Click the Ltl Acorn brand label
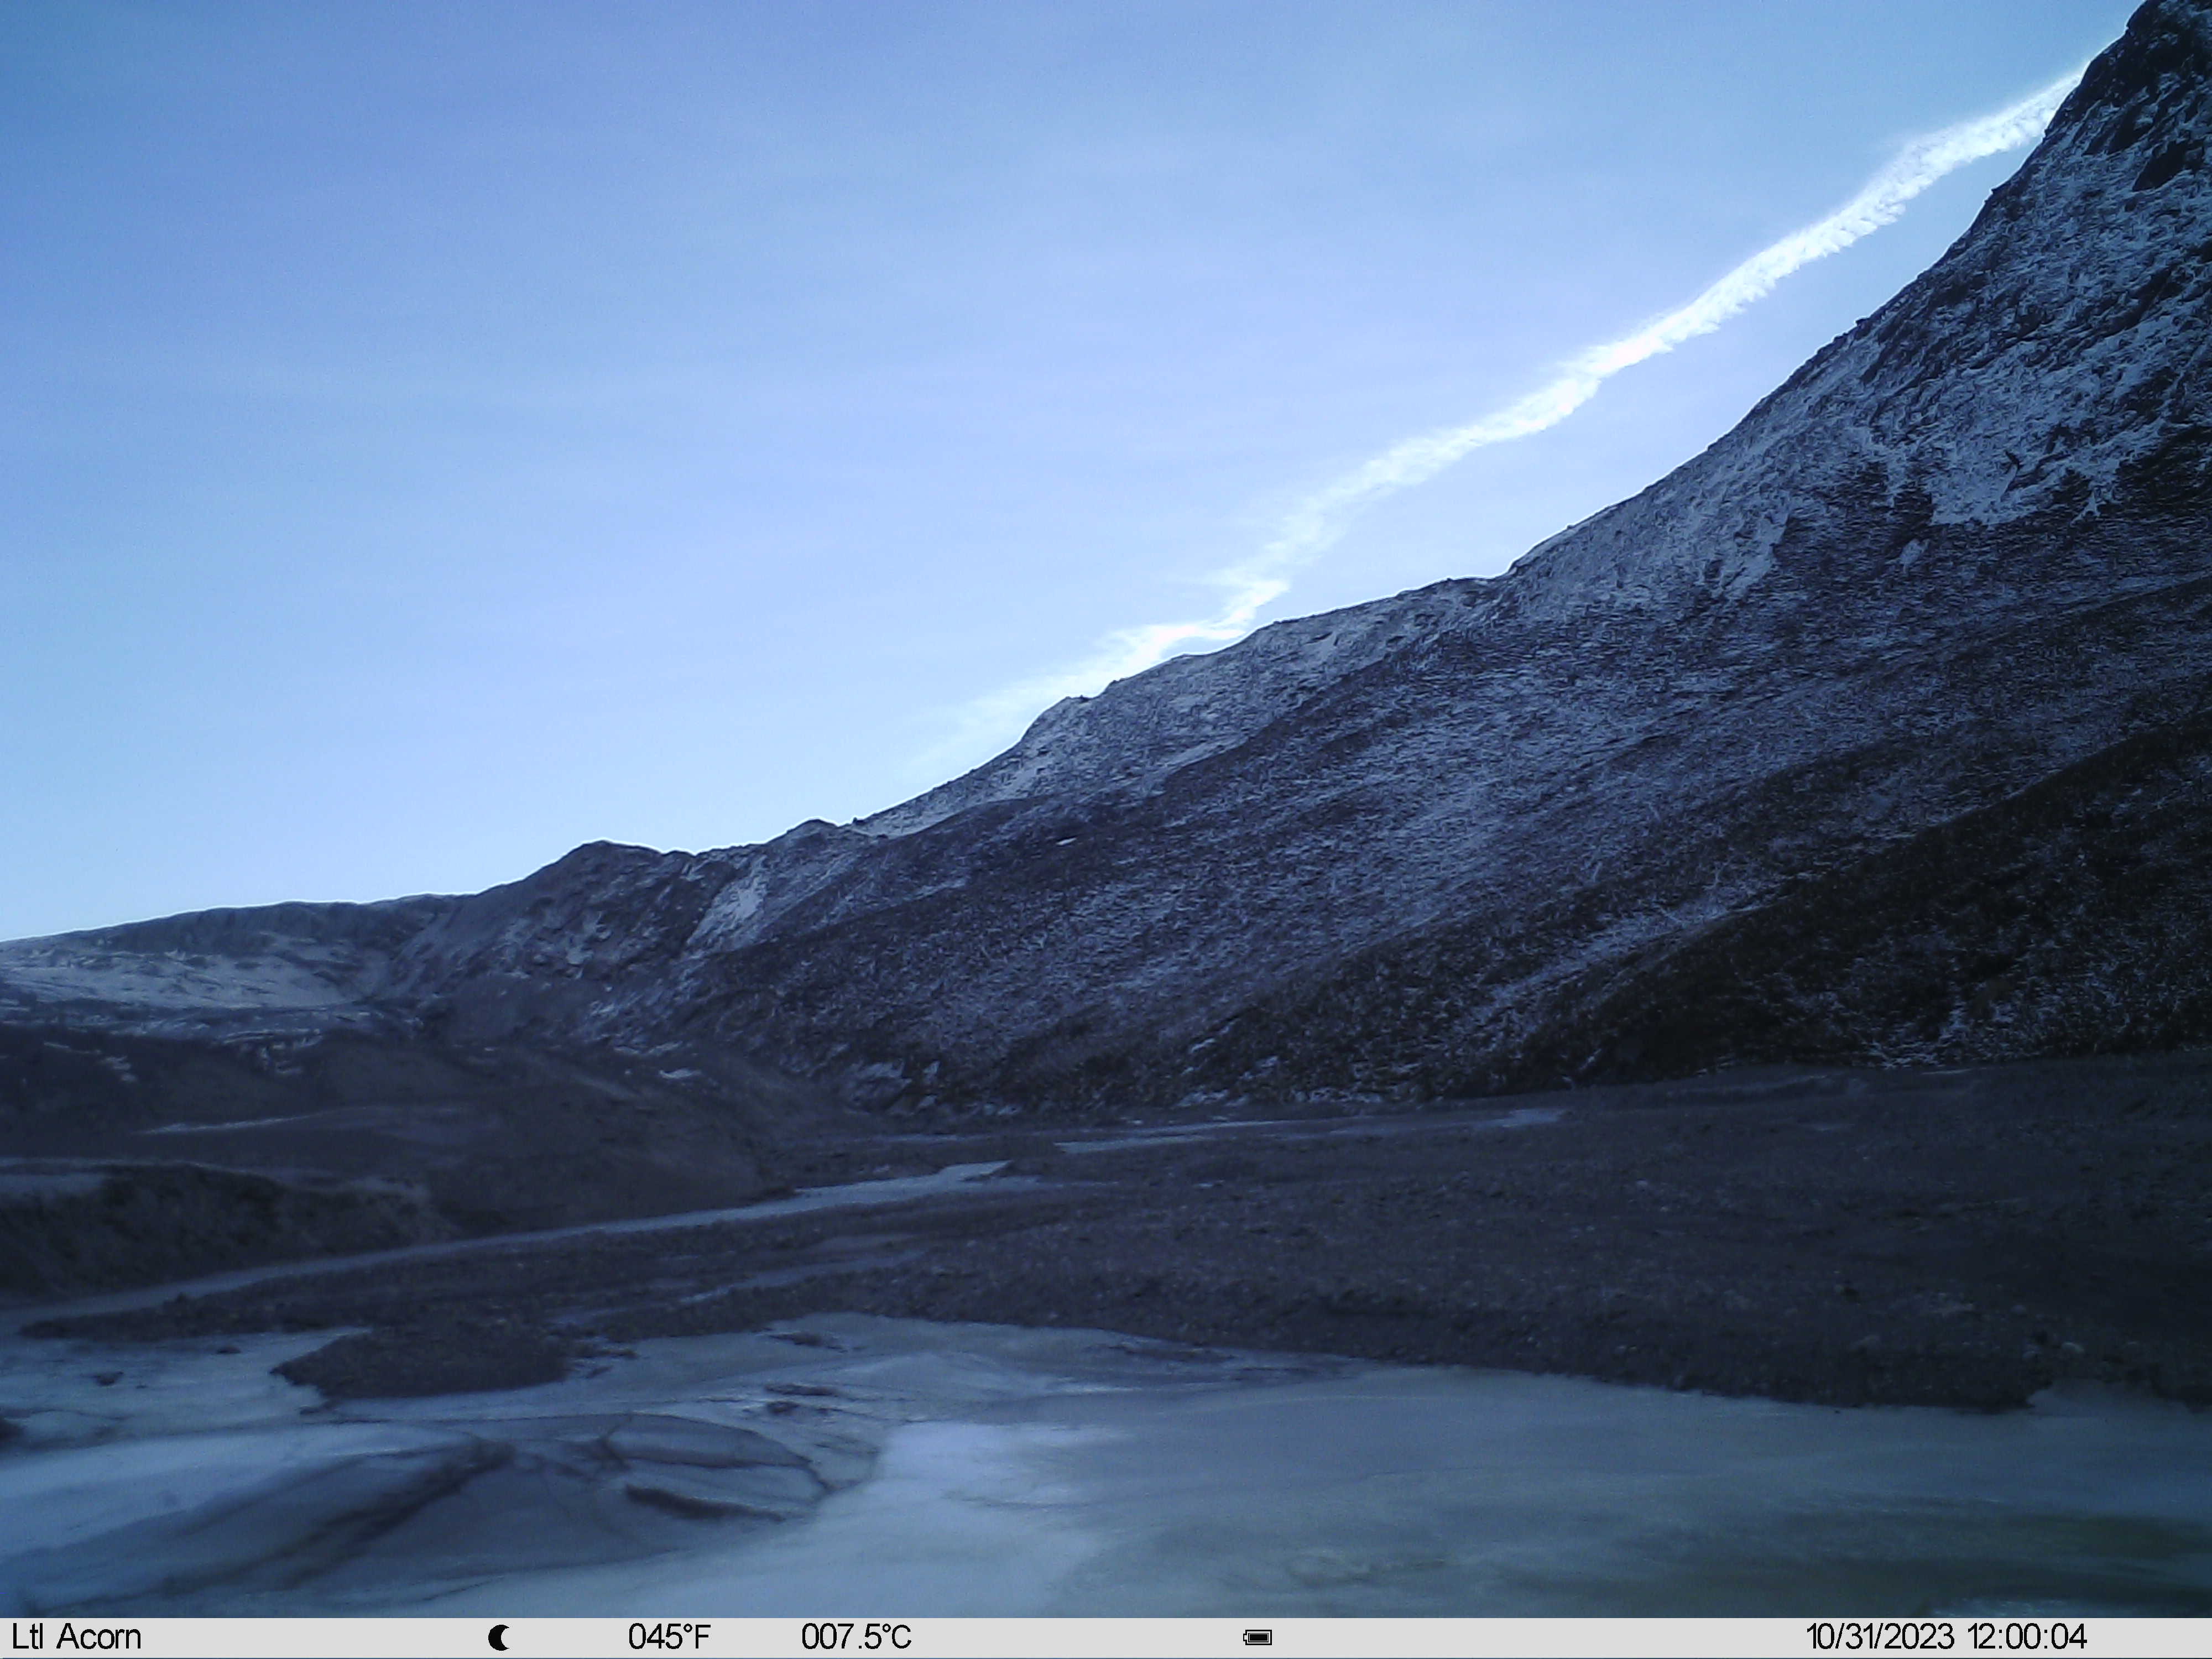Viewport: 2212px width, 1659px height. click(x=76, y=1637)
